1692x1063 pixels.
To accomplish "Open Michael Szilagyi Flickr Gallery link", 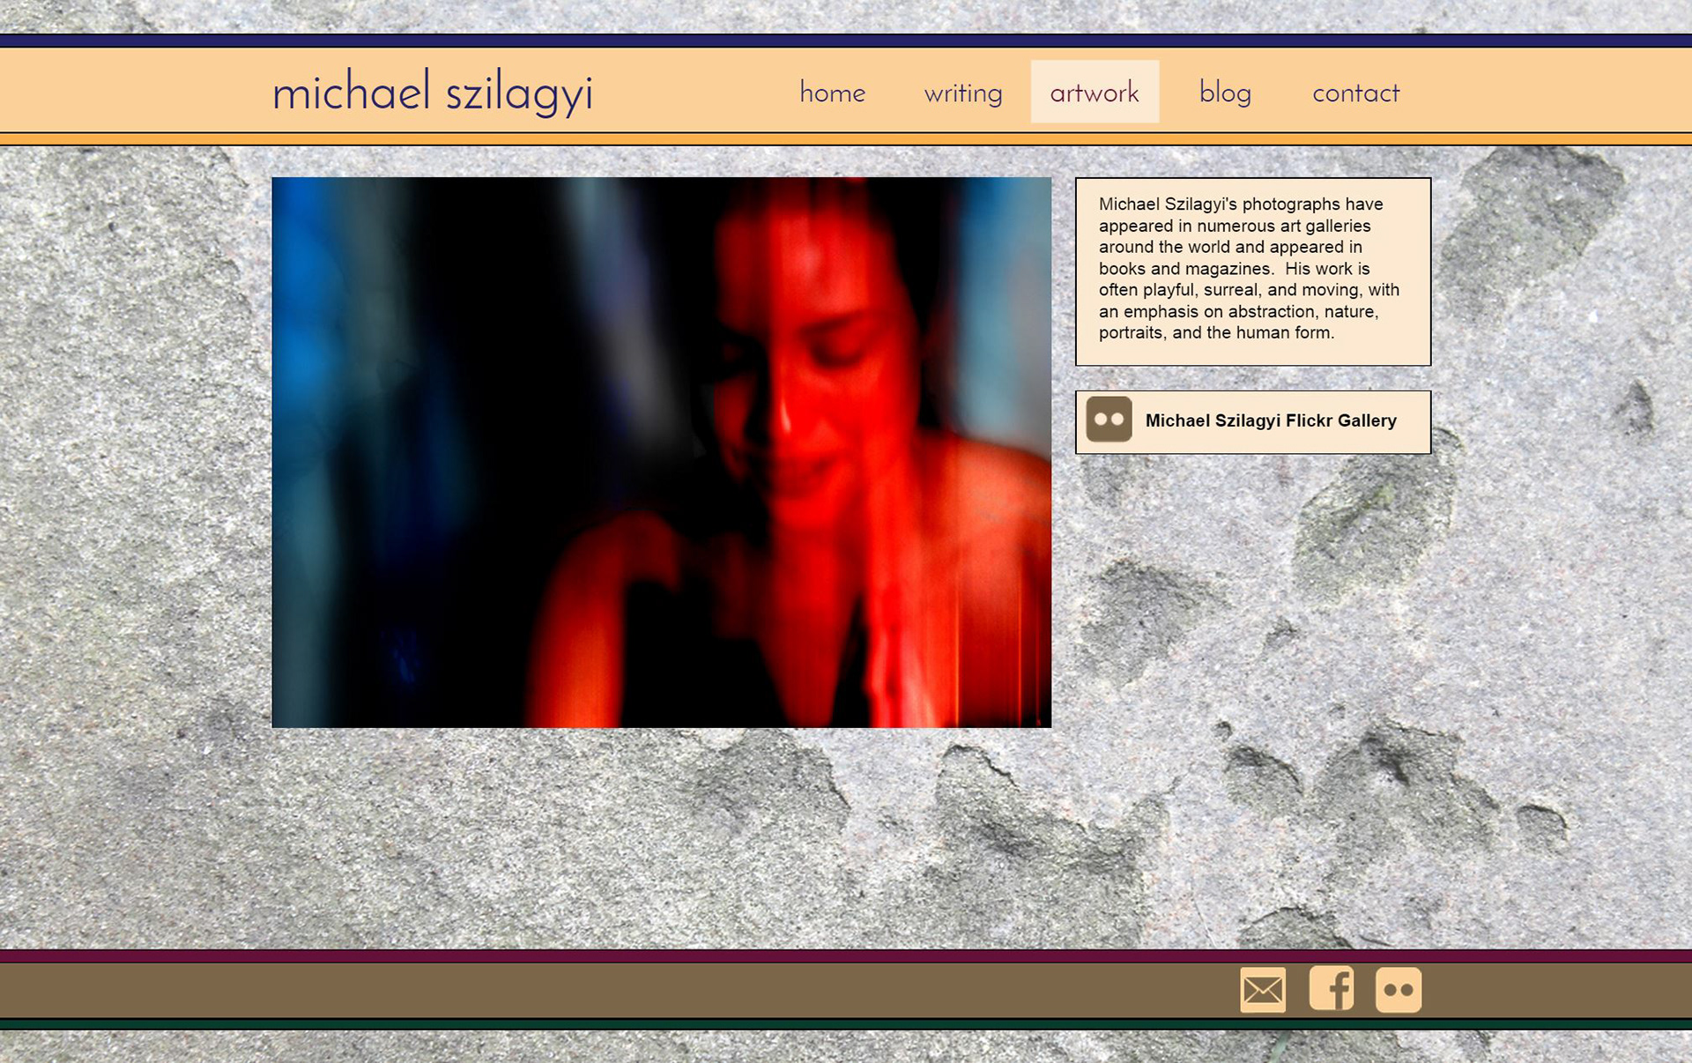I will click(x=1270, y=420).
